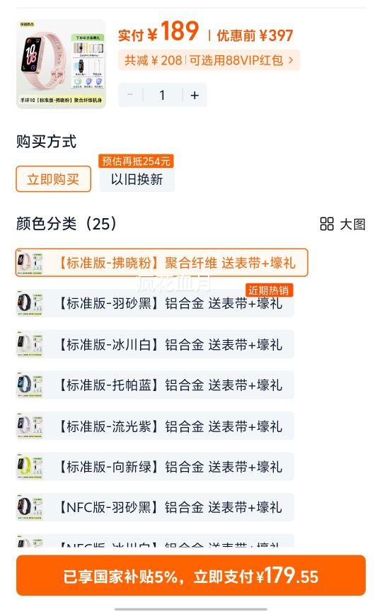Choose 标准版-拂晓粉 color option
The height and width of the screenshot is (612, 382).
[x=162, y=263]
